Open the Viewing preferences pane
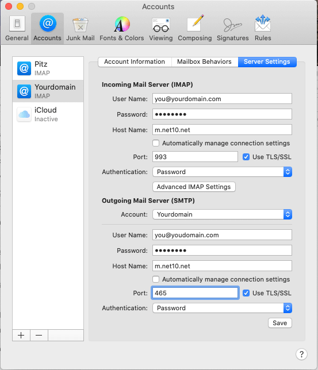Image resolution: width=318 pixels, height=370 pixels. point(161,28)
